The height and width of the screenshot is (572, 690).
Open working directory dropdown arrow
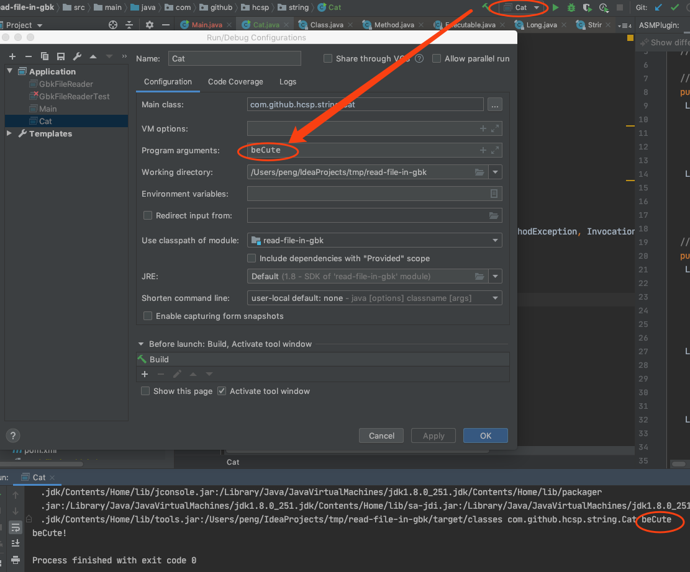(496, 172)
